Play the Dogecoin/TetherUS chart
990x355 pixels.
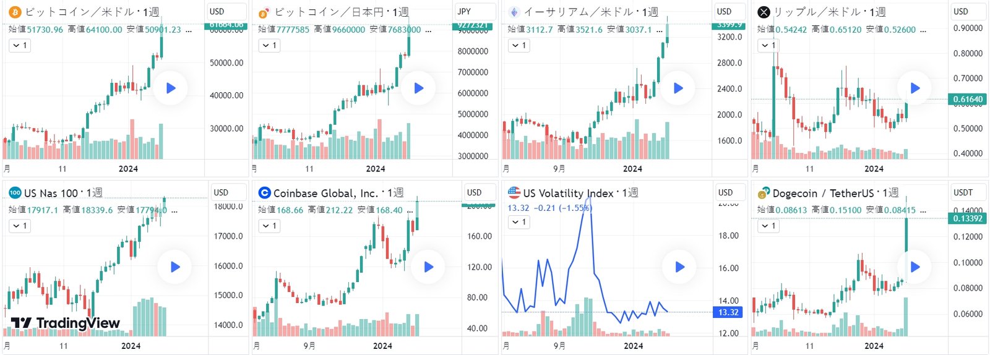915,267
